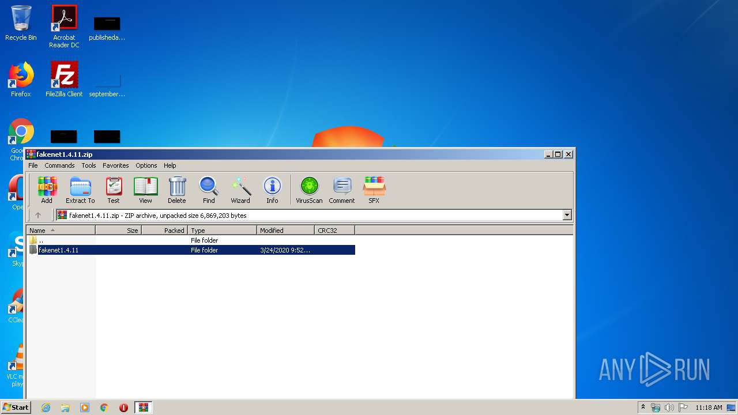Sort by the Type column header
Image resolution: width=738 pixels, height=415 pixels.
[x=222, y=230]
